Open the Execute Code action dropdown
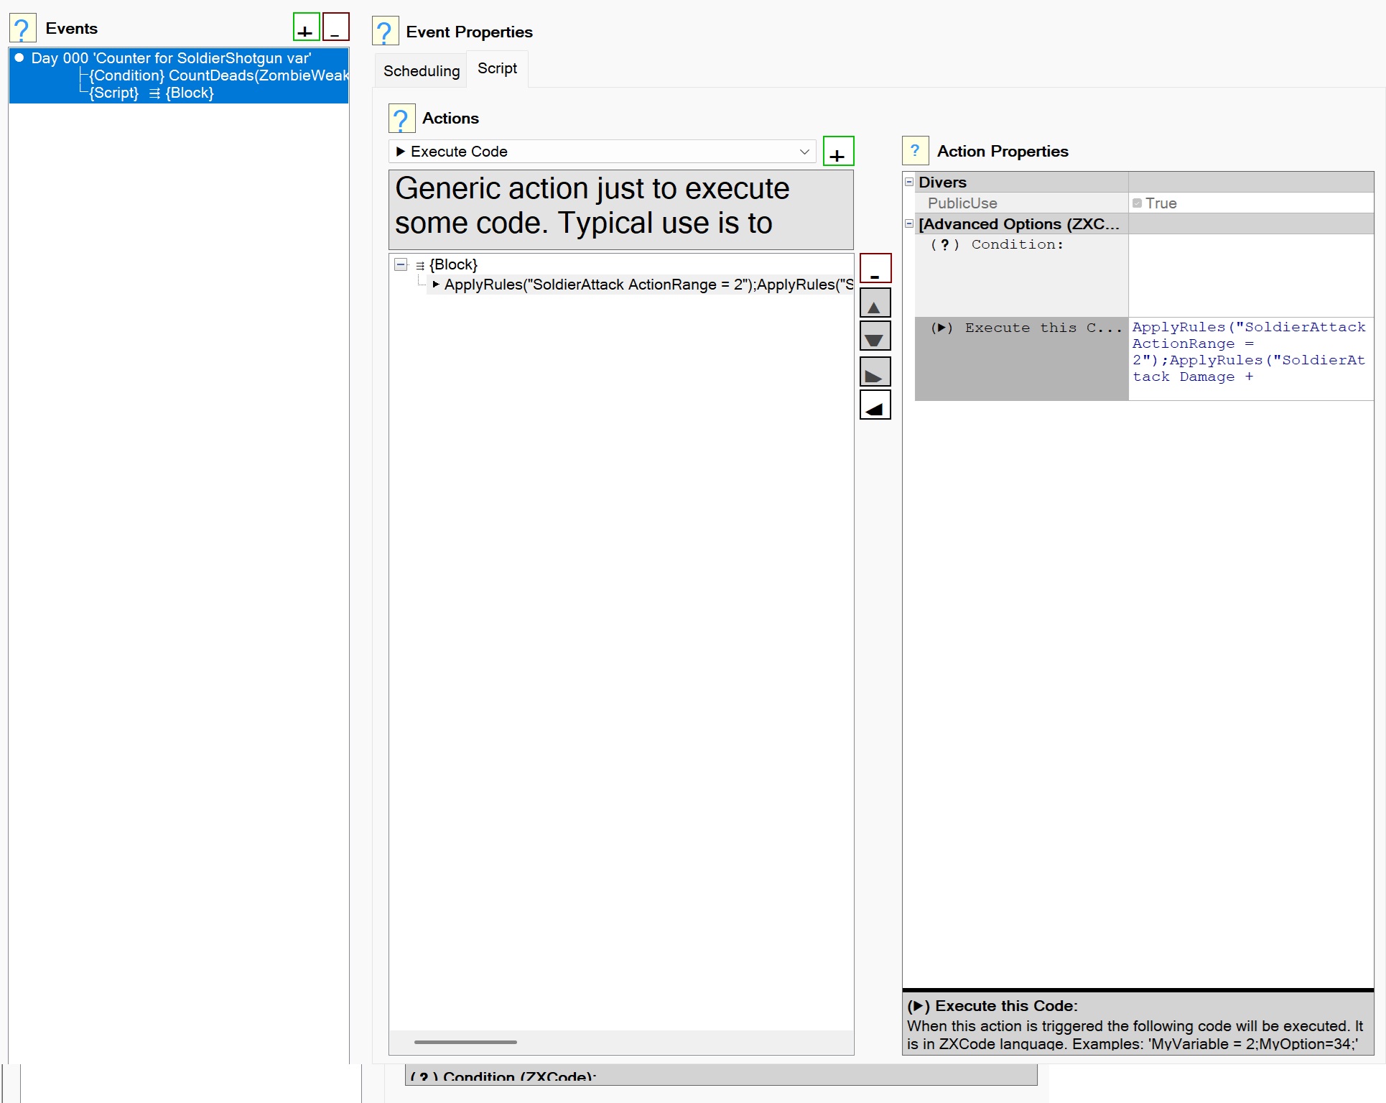Image resolution: width=1386 pixels, height=1103 pixels. pyautogui.click(x=602, y=152)
